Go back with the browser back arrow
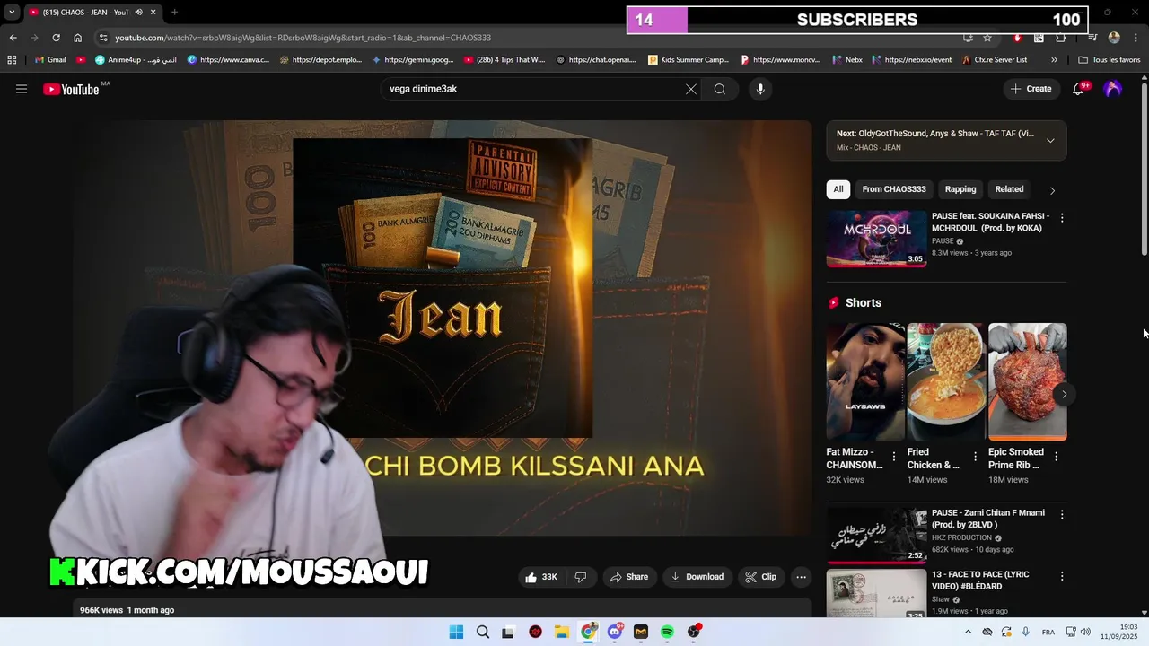The height and width of the screenshot is (646, 1149). (13, 38)
